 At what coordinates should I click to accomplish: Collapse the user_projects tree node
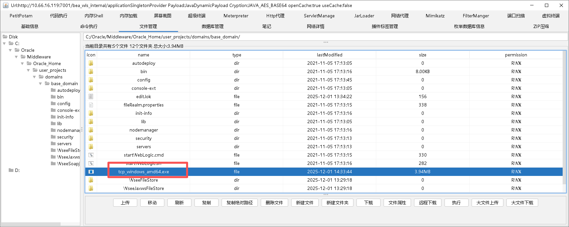(x=28, y=70)
